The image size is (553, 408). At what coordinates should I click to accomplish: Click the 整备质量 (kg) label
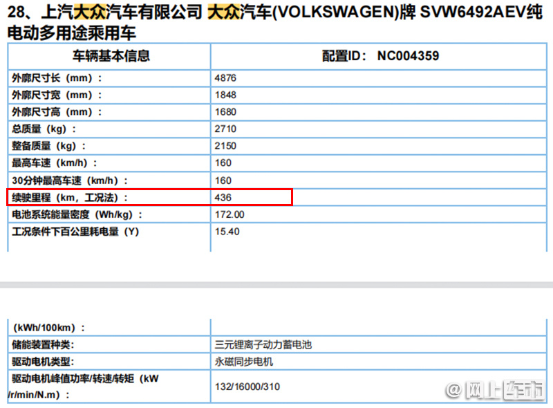48,146
